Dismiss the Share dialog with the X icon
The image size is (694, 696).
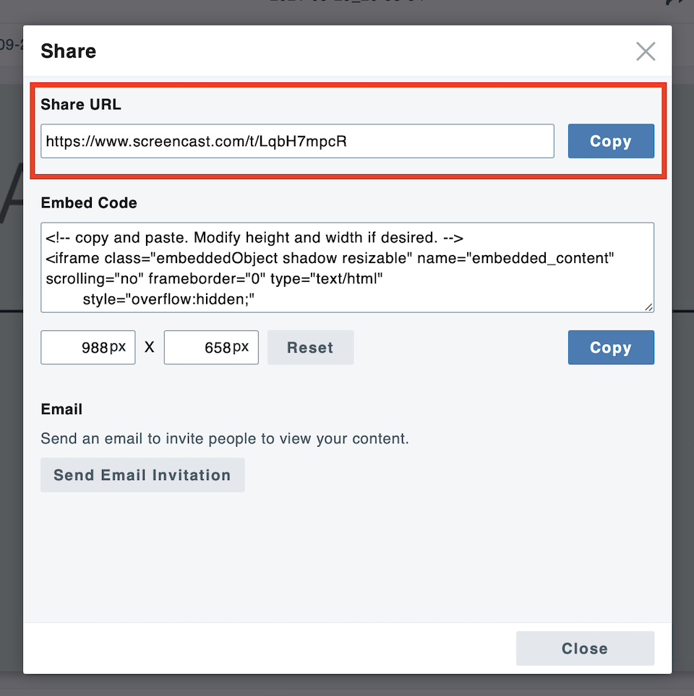646,51
